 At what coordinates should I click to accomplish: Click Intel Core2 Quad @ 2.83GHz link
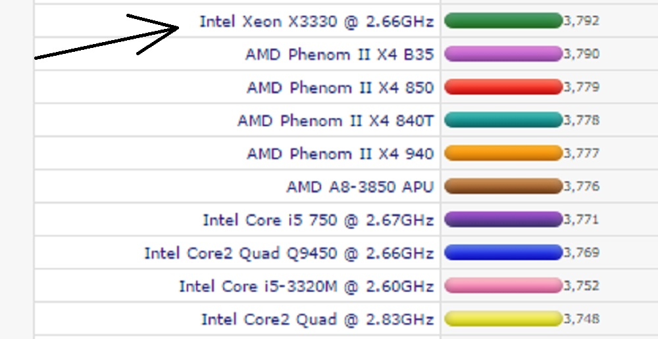(x=317, y=320)
